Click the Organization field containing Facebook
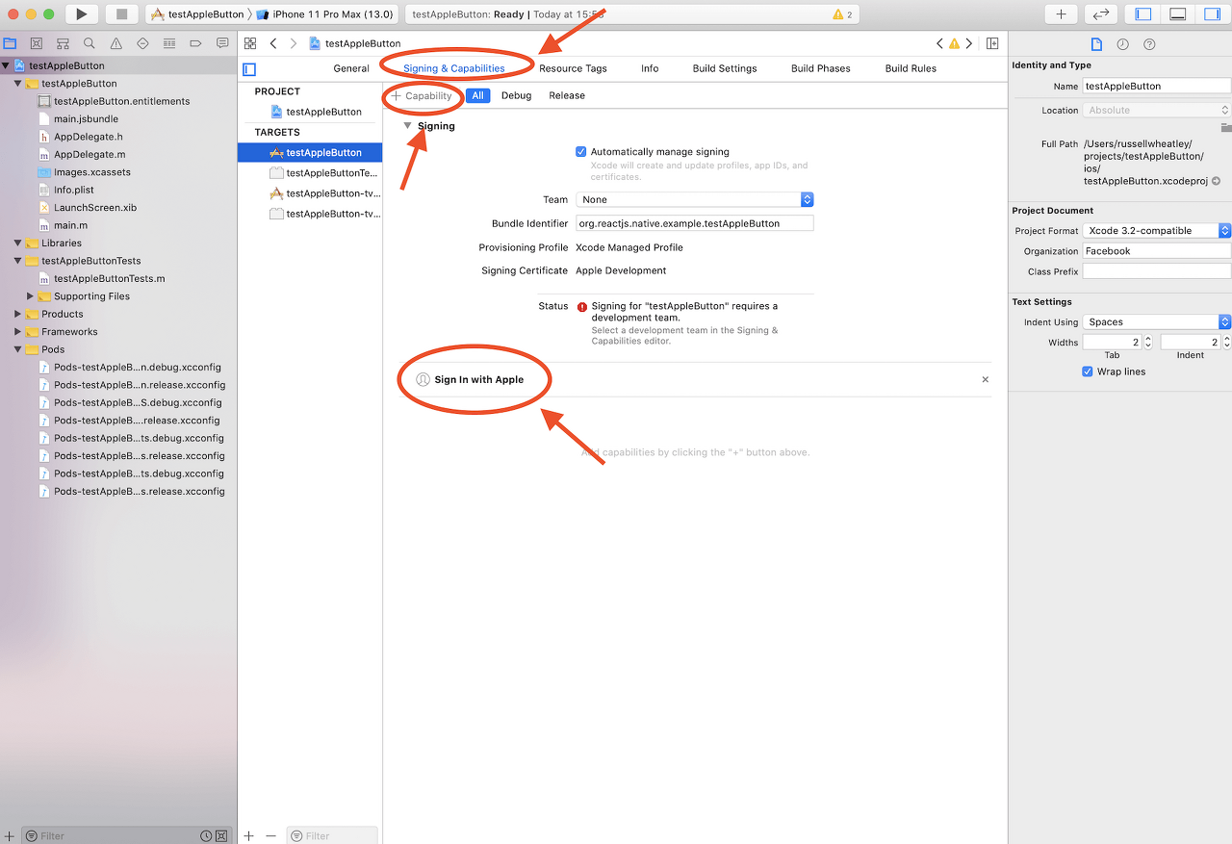1232x844 pixels. pyautogui.click(x=1157, y=251)
